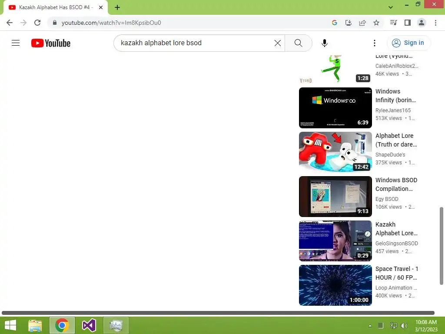Select the Kazakh Alphabet Has BSOD #4 tab
The image size is (445, 334).
55,7
